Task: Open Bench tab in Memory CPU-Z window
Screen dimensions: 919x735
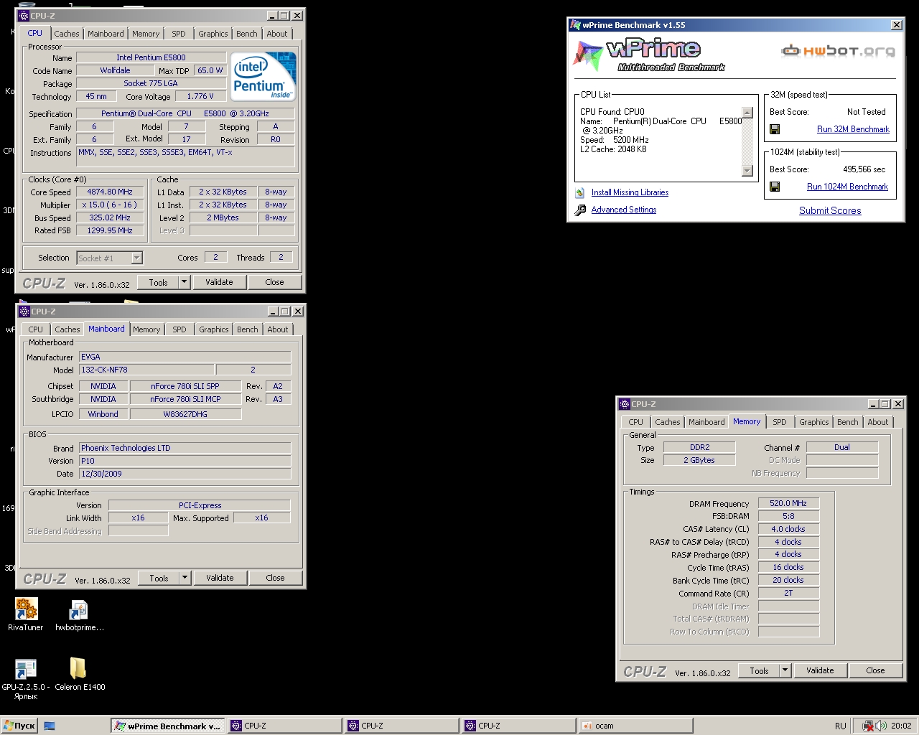Action: [x=847, y=422]
